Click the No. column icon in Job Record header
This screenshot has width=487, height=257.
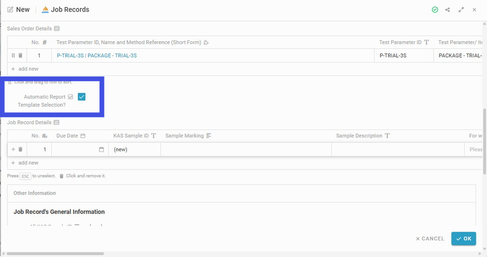click(x=44, y=136)
